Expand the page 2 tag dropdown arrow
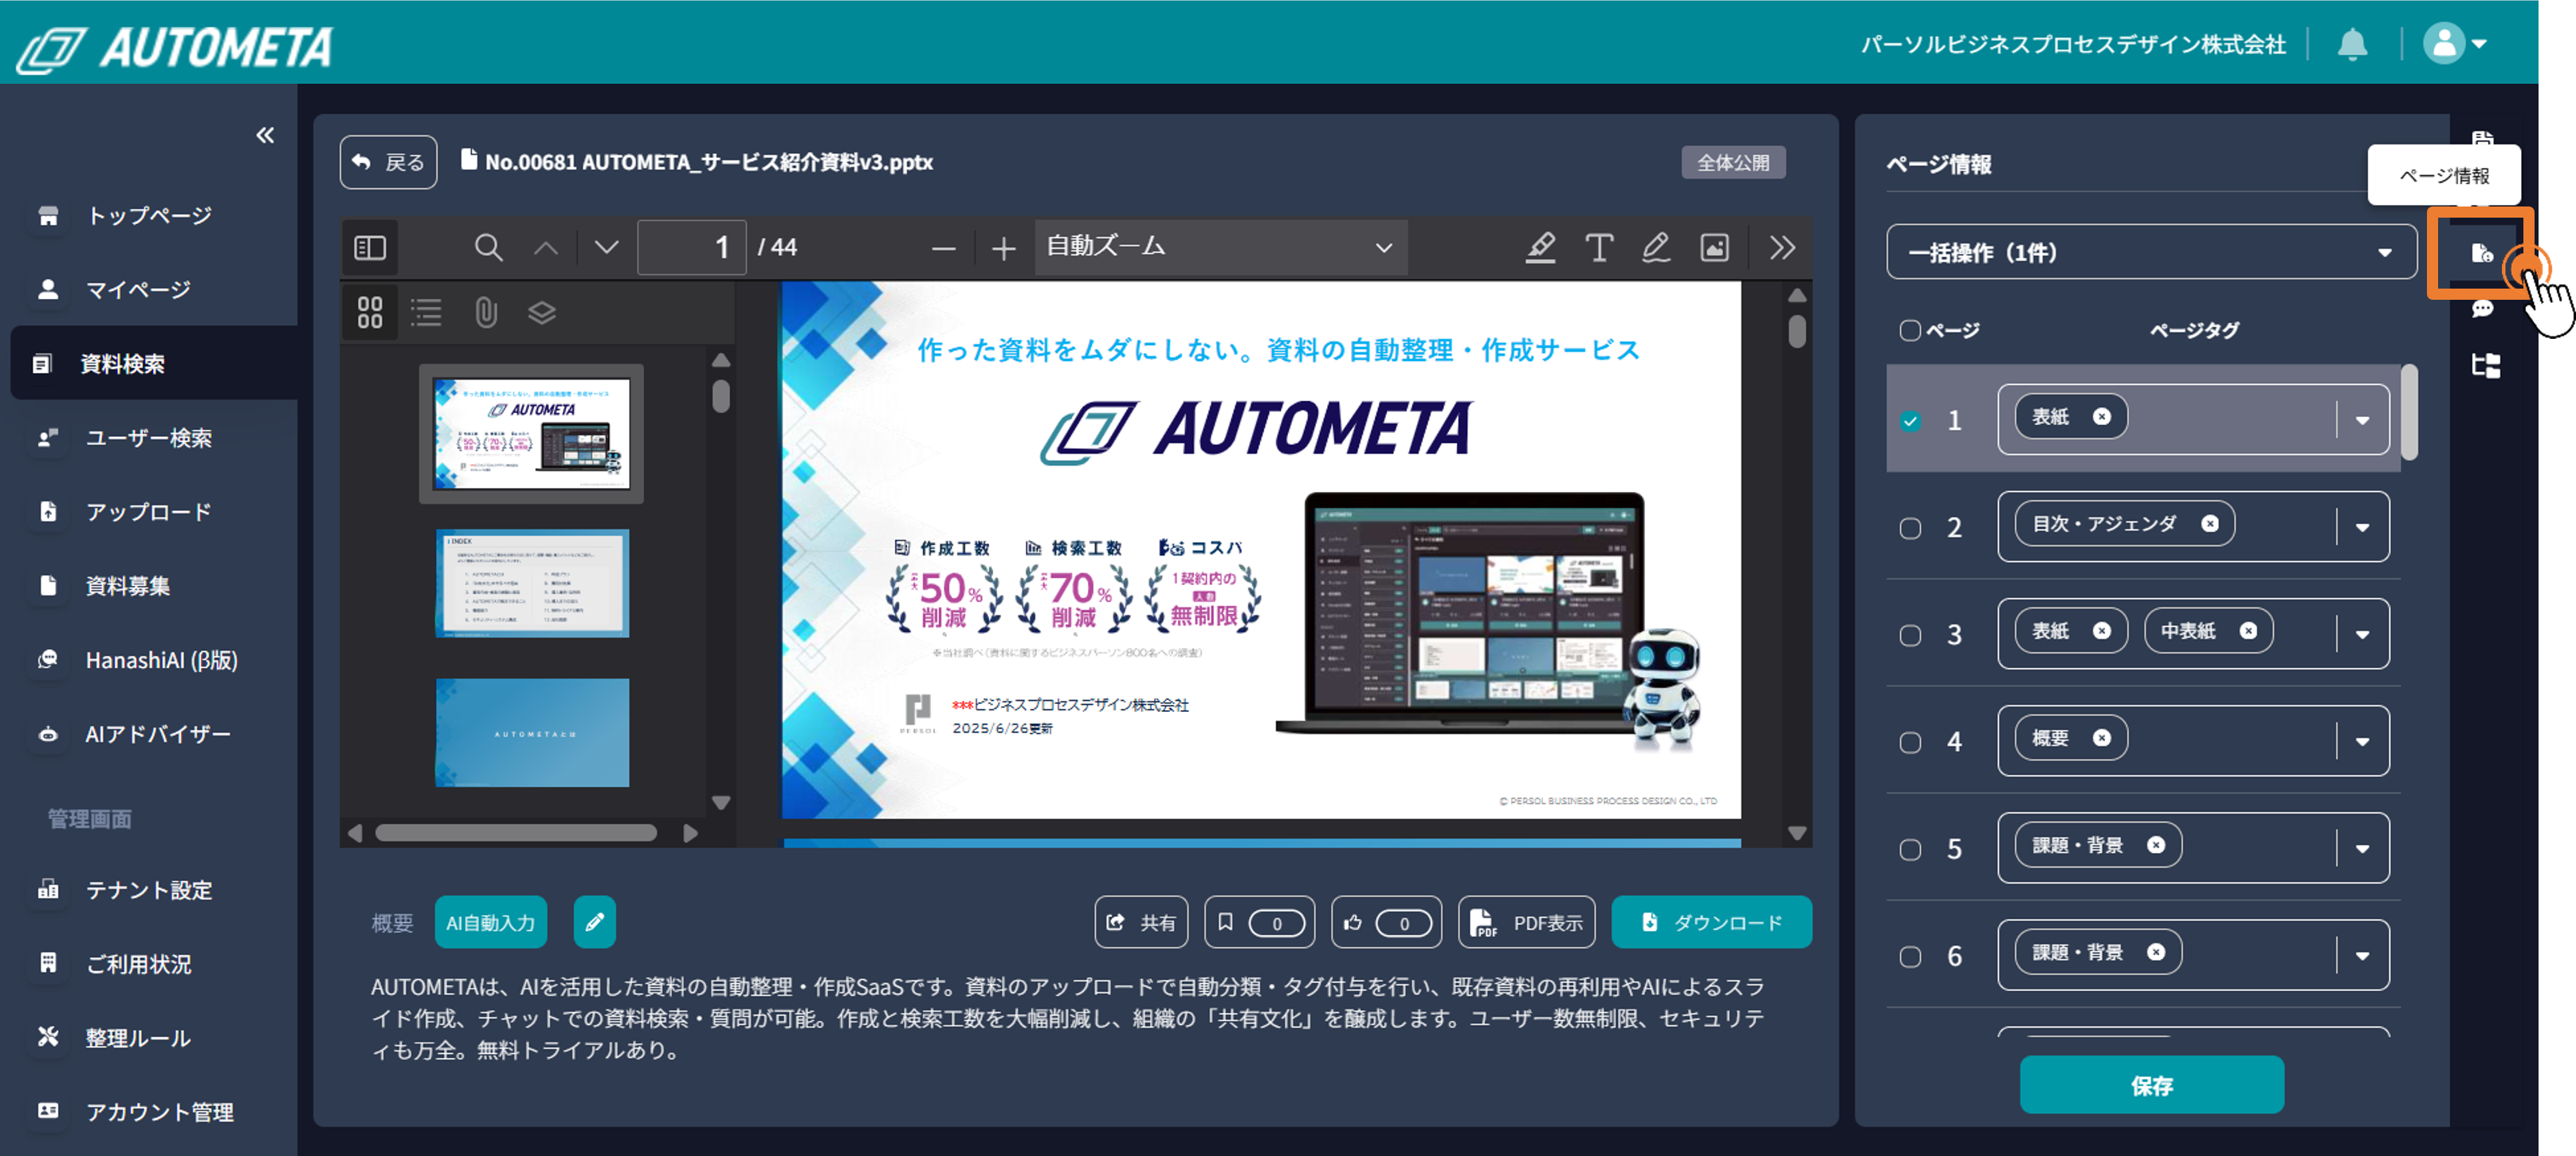2576x1156 pixels. point(2362,527)
